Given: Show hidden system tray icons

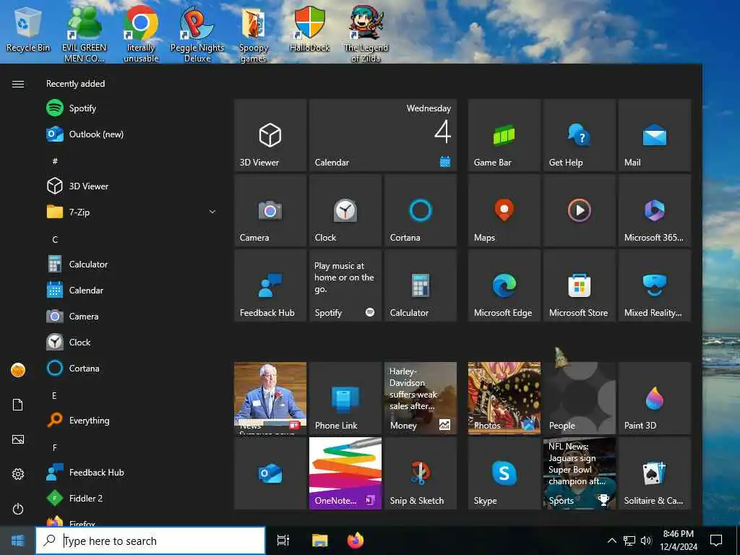Looking at the screenshot, I should pos(611,541).
